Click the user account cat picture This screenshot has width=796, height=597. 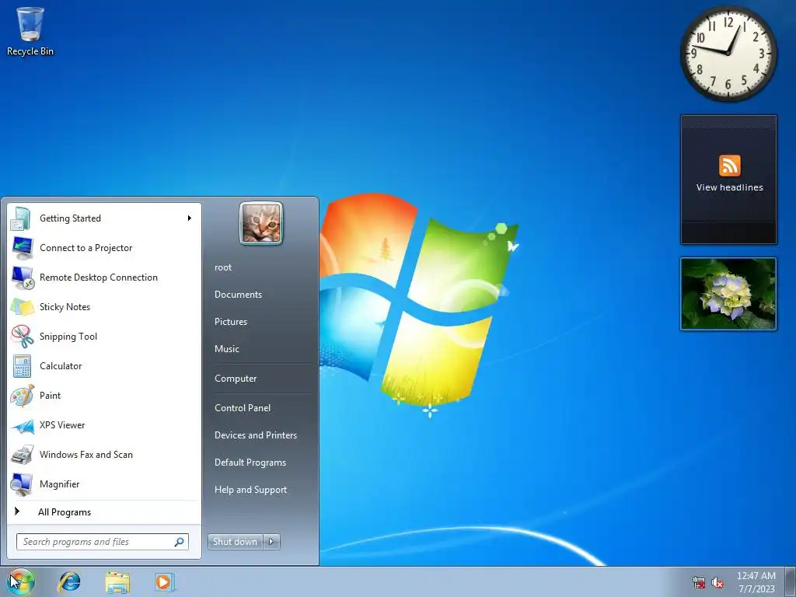[261, 223]
